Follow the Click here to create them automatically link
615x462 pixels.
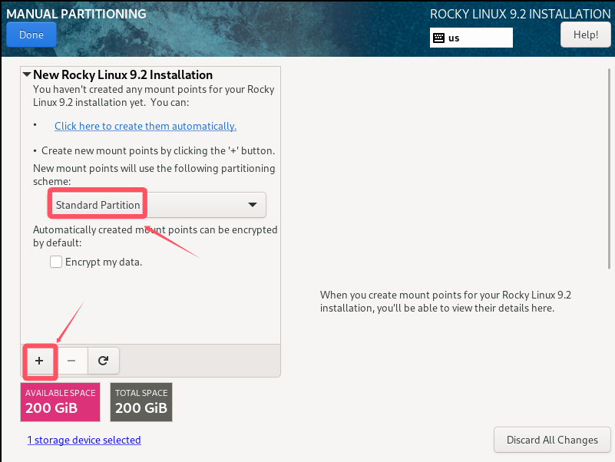146,127
